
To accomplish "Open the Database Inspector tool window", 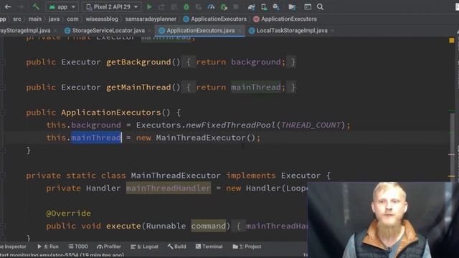I will pyautogui.click(x=13, y=247).
